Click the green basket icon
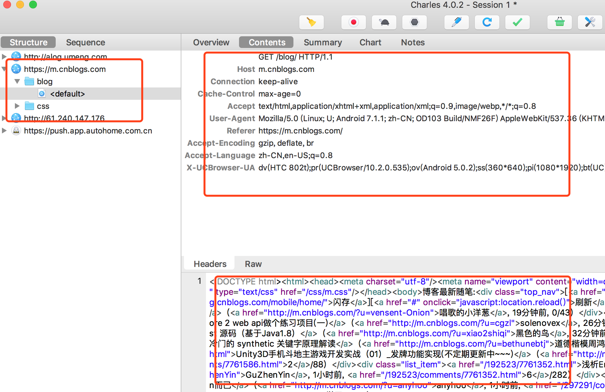The image size is (605, 392). (559, 22)
